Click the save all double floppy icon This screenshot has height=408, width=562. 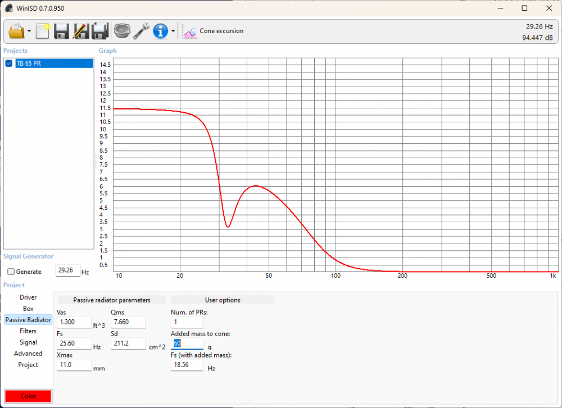tap(99, 31)
